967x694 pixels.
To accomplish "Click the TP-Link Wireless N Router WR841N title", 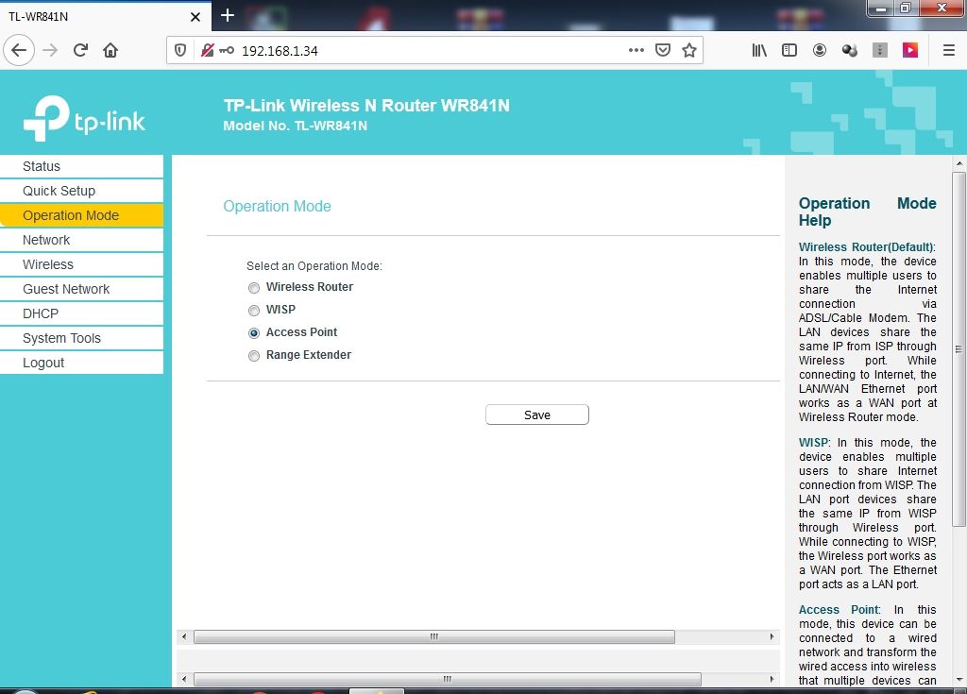I will pyautogui.click(x=366, y=106).
